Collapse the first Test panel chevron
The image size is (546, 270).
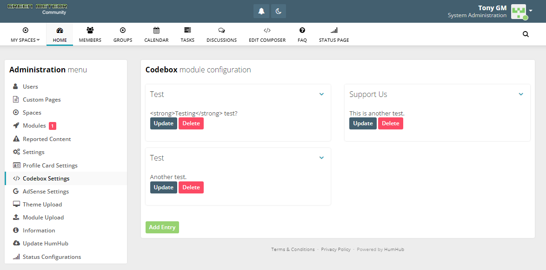click(x=321, y=94)
